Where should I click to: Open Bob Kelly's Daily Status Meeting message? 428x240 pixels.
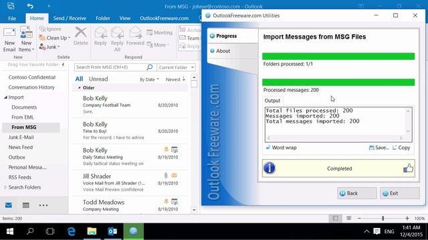click(x=130, y=157)
